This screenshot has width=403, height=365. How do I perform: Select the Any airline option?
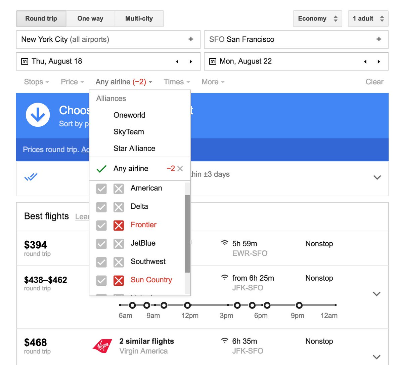(131, 168)
